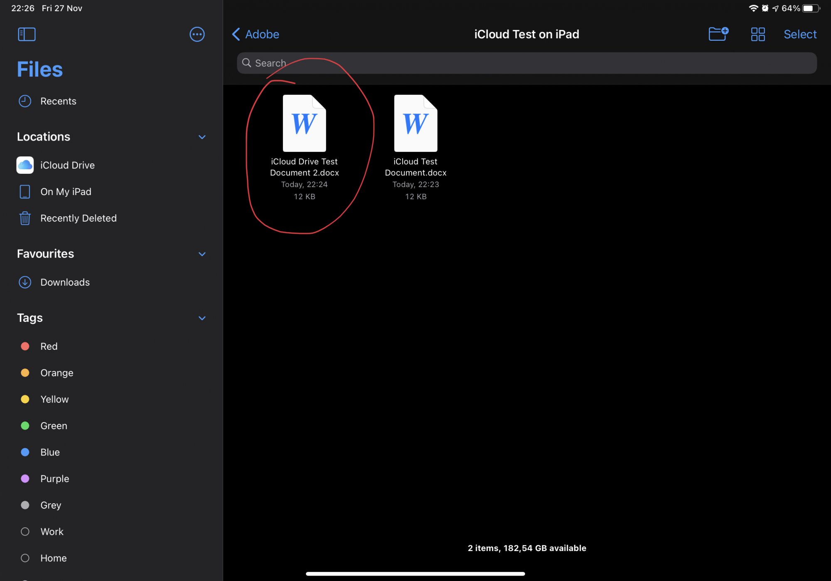
Task: Tap the location arrow status icon
Action: [x=775, y=8]
